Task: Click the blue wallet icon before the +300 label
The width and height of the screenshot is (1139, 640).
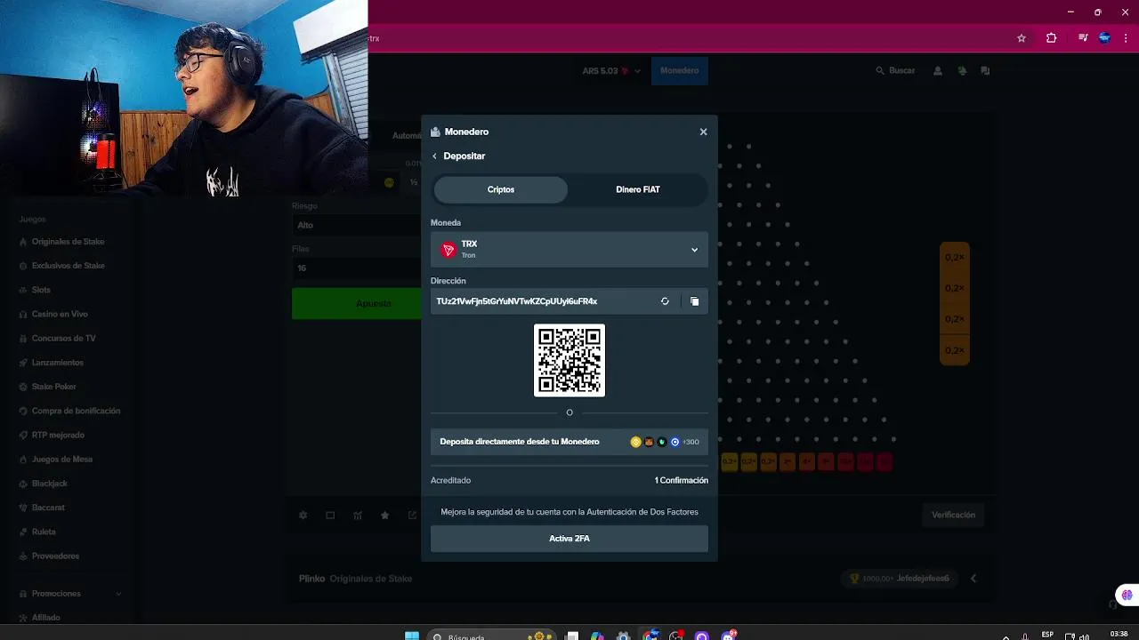Action: [675, 442]
